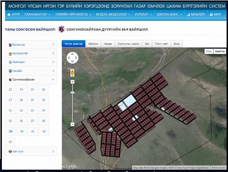The width and height of the screenshot is (228, 172).
Task: Click the Багануур district emblem icon
Action: pos(10,45)
